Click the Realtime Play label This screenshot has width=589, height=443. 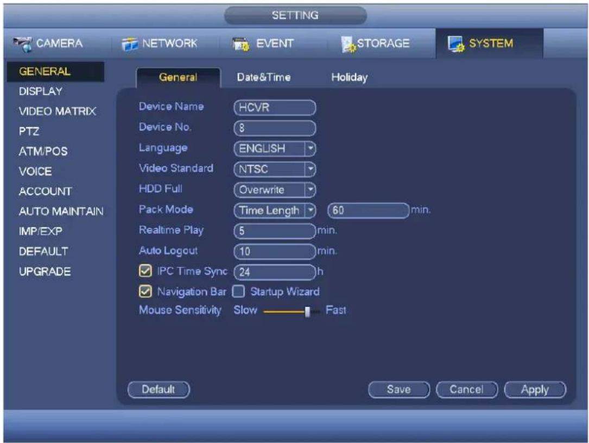click(172, 230)
